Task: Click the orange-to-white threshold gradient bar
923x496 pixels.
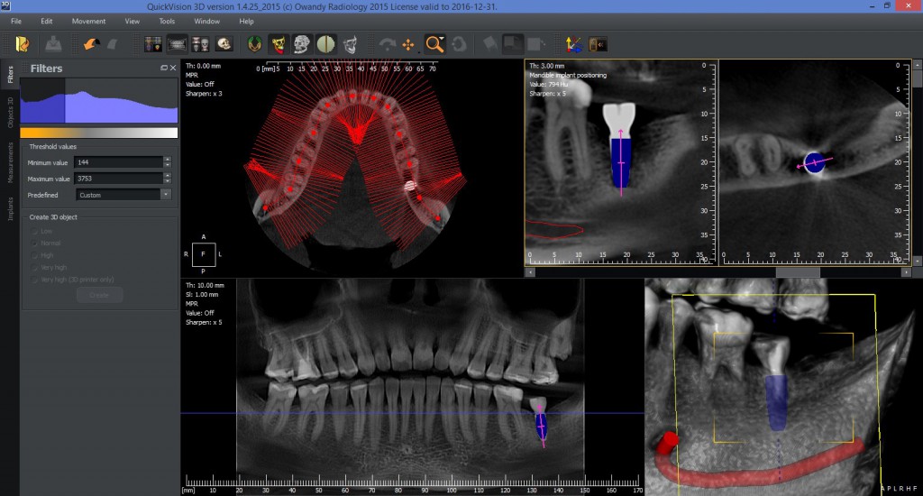Action: [x=98, y=133]
